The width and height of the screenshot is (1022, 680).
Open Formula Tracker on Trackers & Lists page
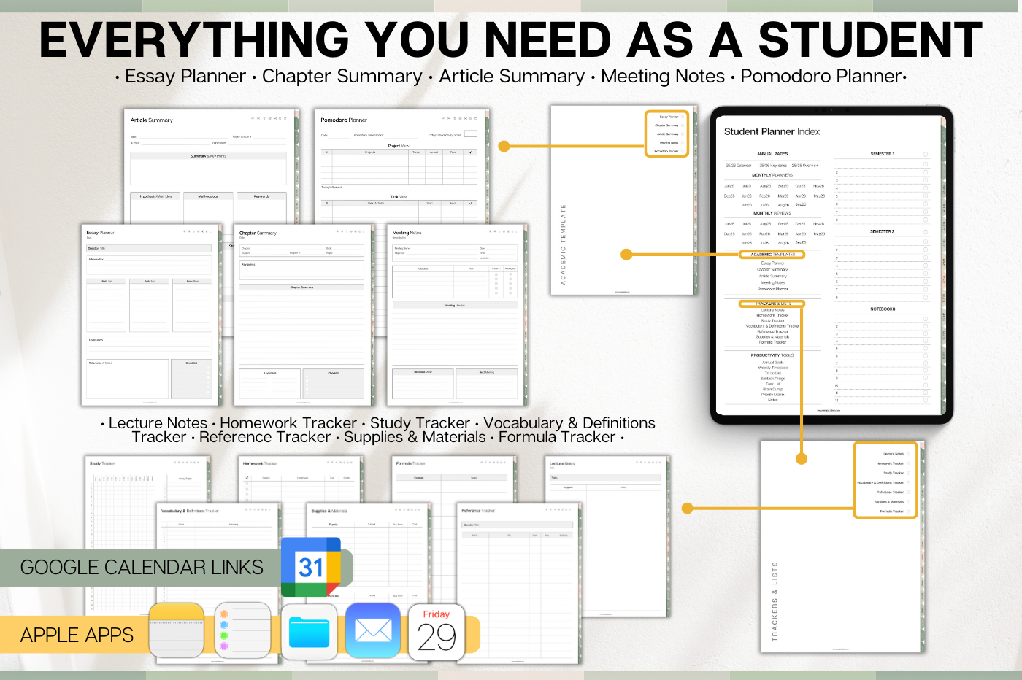pyautogui.click(x=891, y=511)
